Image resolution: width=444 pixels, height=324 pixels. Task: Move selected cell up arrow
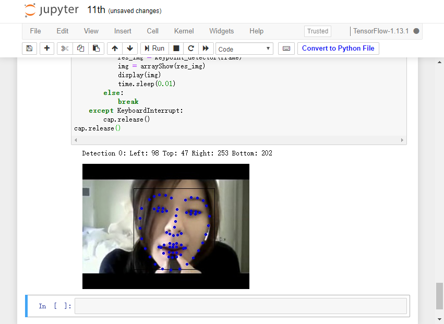(115, 49)
